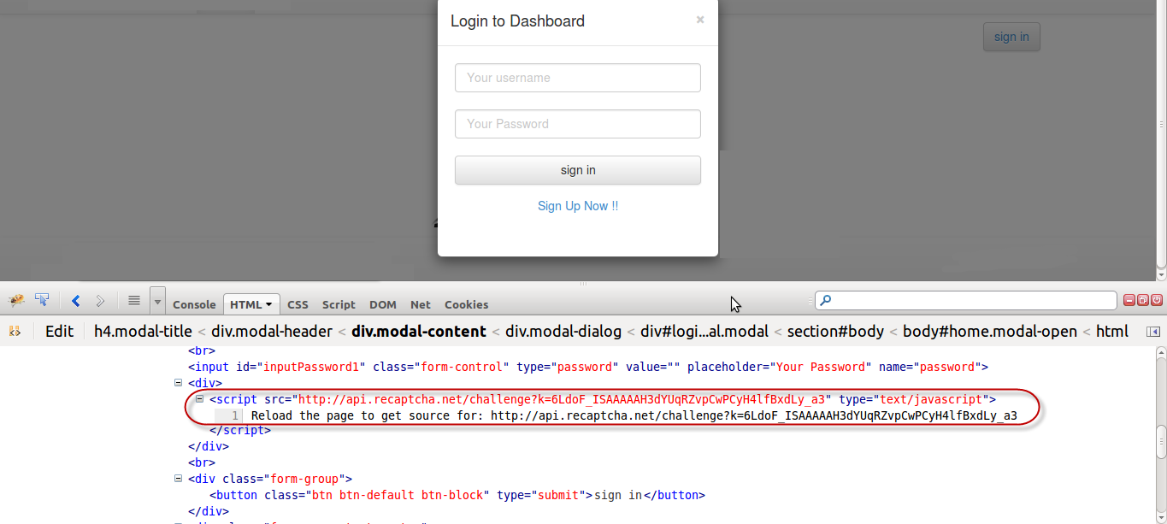Select html in the breadcrumb

[1112, 331]
